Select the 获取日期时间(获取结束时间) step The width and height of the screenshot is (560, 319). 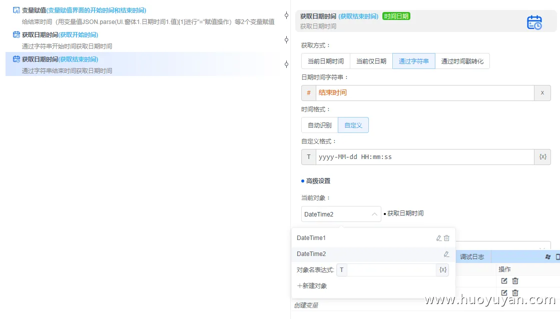pos(144,64)
